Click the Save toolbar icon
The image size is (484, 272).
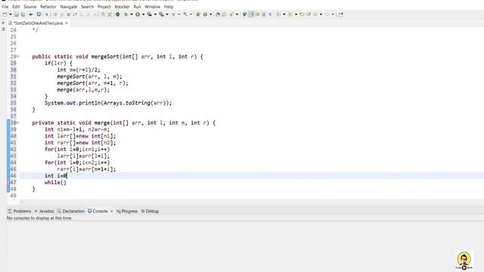(x=17, y=14)
